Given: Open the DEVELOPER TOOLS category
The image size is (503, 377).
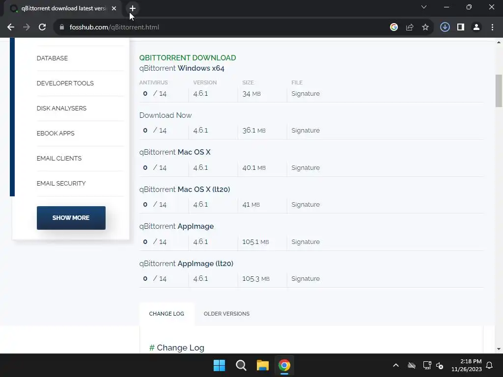Looking at the screenshot, I should tap(65, 83).
